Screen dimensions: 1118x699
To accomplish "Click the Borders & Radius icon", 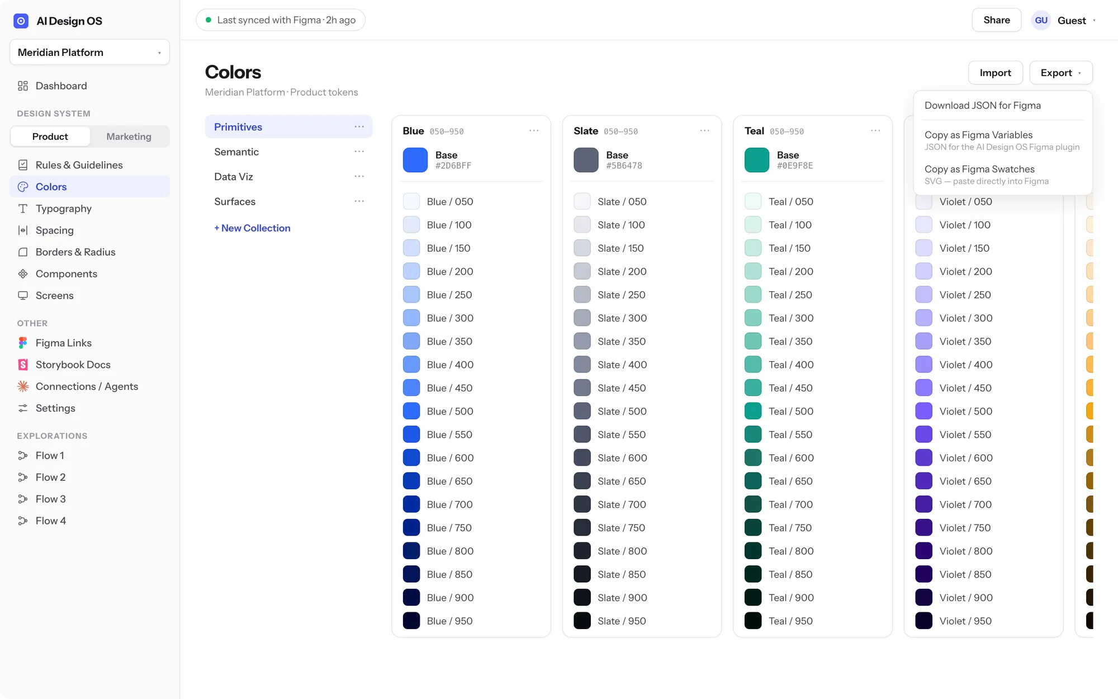I will click(23, 252).
